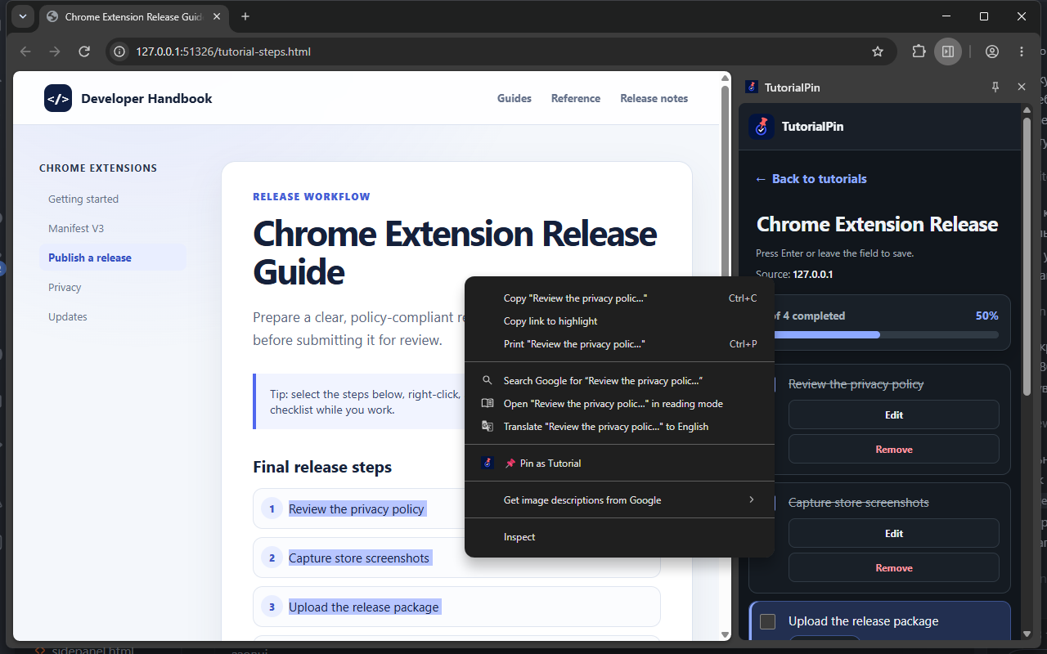
Task: Edit the Chrome Extension Release title field
Action: (878, 225)
